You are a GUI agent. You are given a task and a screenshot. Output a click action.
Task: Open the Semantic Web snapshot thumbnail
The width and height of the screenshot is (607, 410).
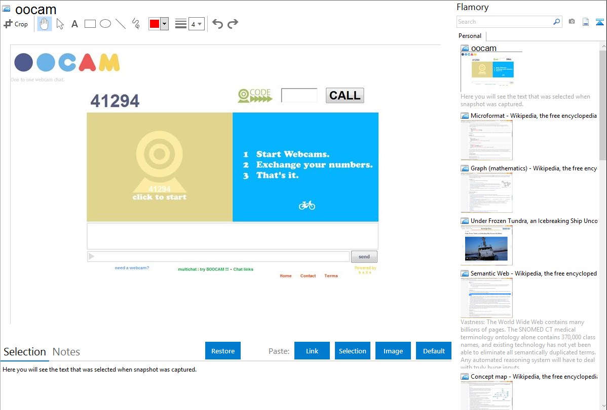coord(486,298)
